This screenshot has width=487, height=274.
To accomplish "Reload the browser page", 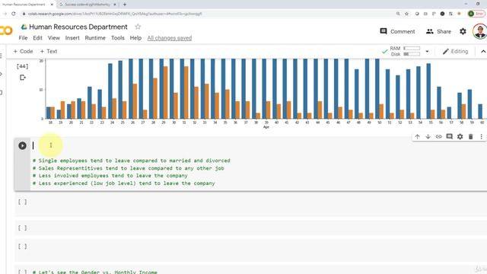I will [14, 14].
